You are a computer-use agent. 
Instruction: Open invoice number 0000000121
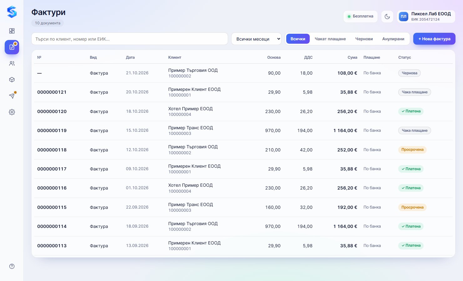click(x=52, y=92)
